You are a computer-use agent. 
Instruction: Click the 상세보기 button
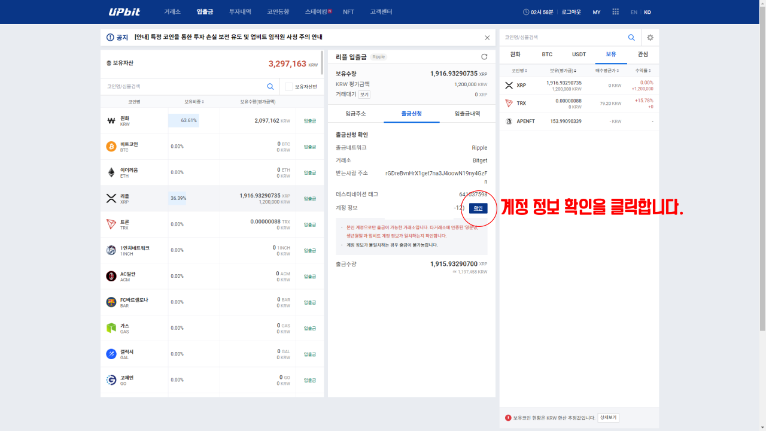pyautogui.click(x=608, y=418)
